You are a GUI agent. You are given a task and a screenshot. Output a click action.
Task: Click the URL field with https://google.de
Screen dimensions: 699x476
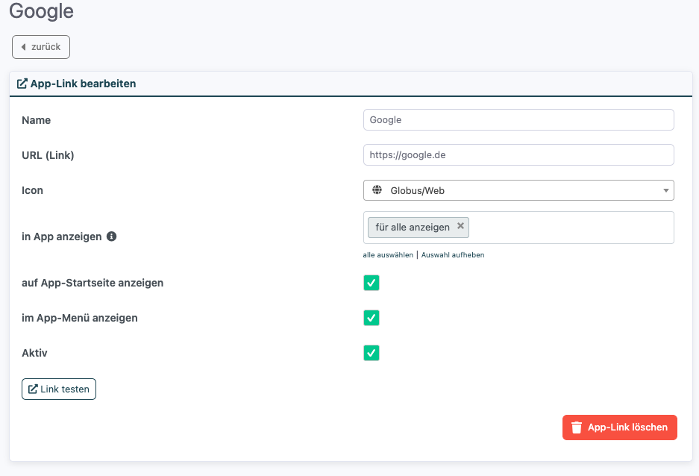(x=518, y=154)
